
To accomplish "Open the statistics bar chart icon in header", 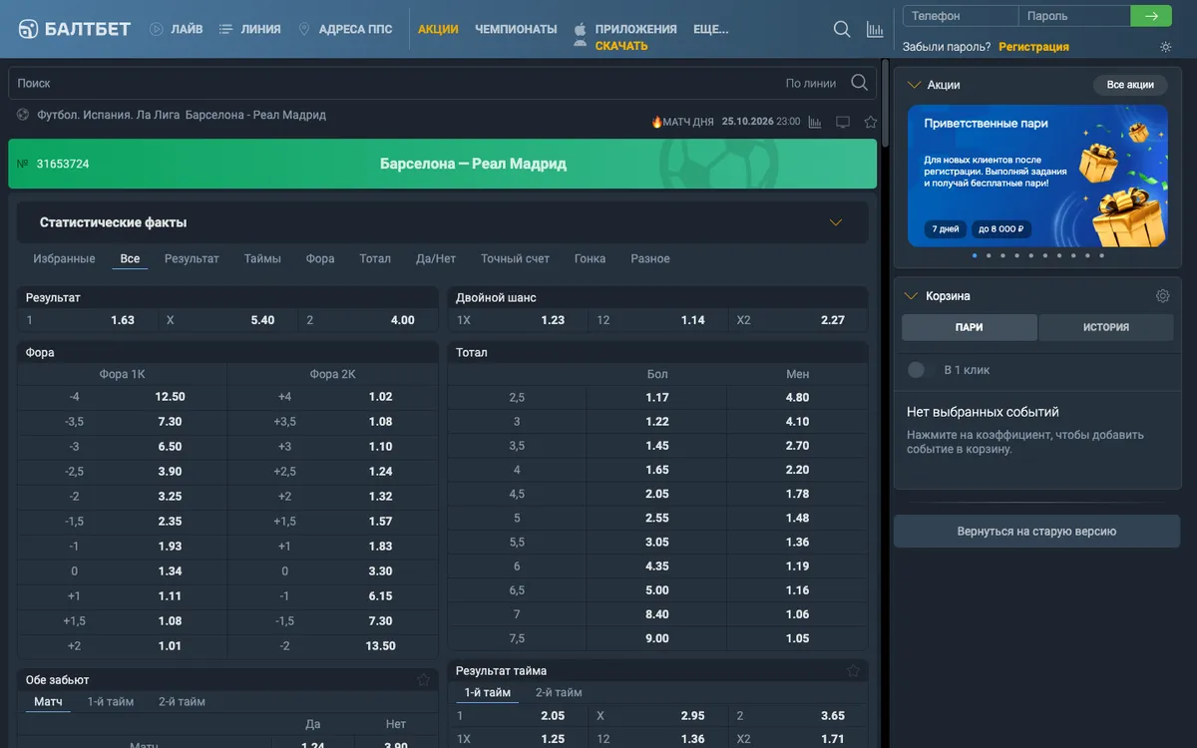I will (x=875, y=30).
